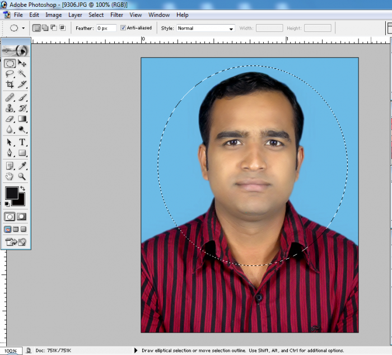Screen dimensions: 392x355
Task: Click the foreground color swatch
Action: coord(11,193)
